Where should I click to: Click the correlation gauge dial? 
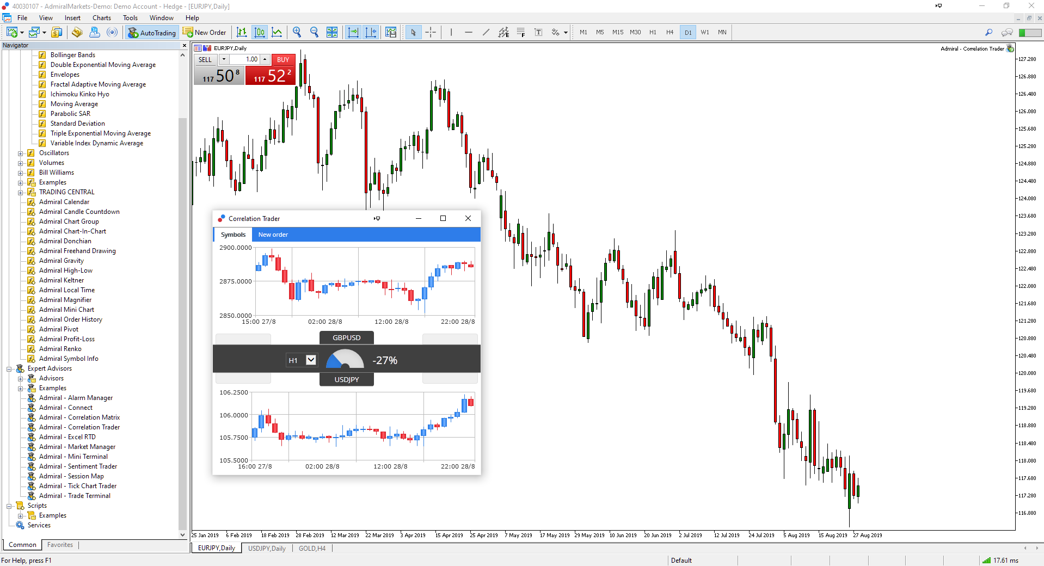345,360
